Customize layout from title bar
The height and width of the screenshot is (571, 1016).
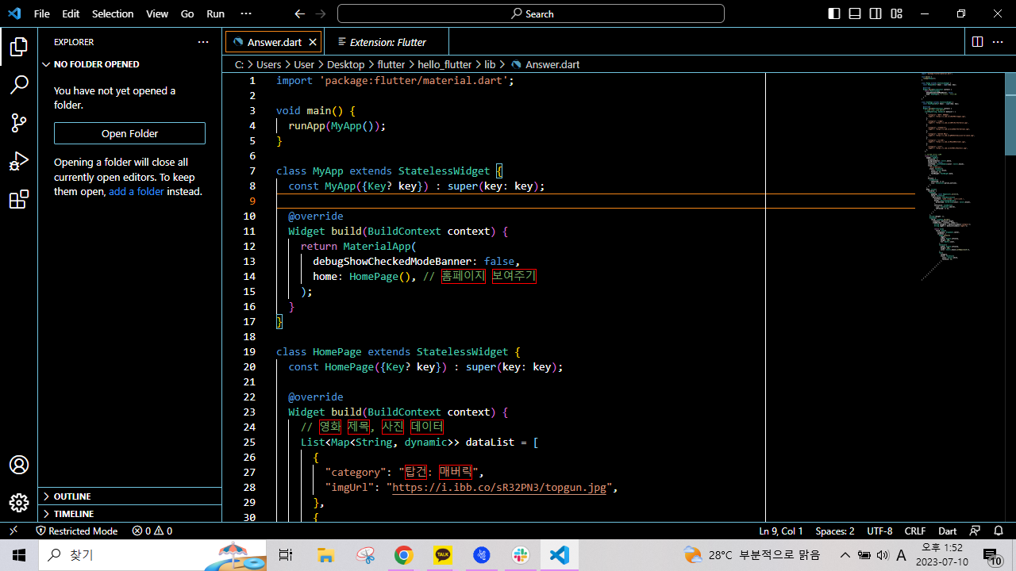pyautogui.click(x=896, y=13)
